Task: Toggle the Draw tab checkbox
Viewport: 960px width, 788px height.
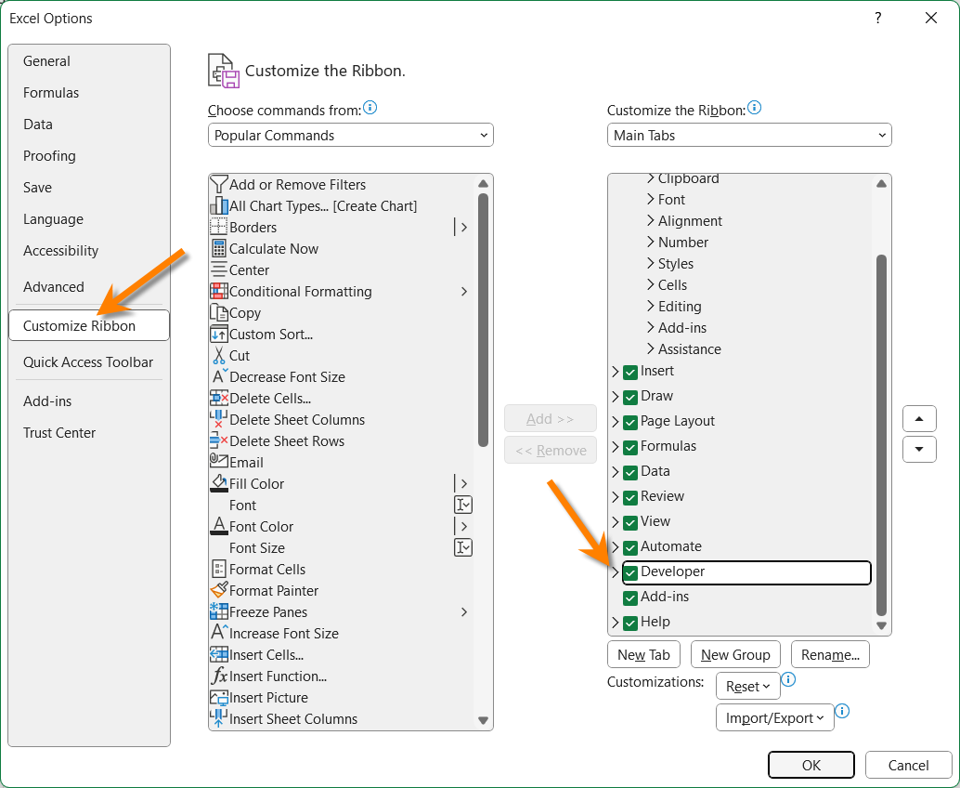Action: click(630, 397)
